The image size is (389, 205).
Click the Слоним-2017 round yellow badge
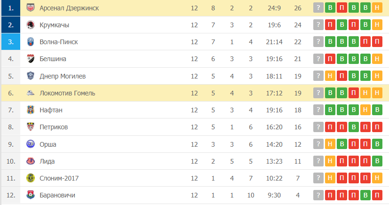(31, 178)
